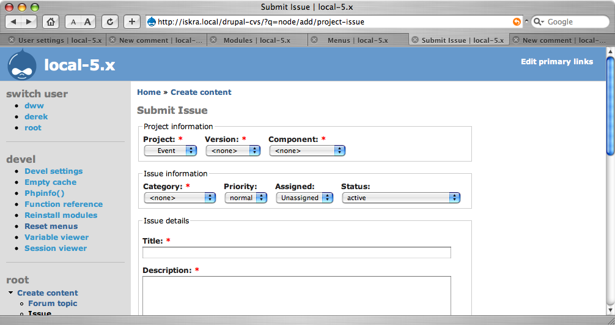This screenshot has height=325, width=615.
Task: Switch to the Menus tab
Action: (x=357, y=40)
